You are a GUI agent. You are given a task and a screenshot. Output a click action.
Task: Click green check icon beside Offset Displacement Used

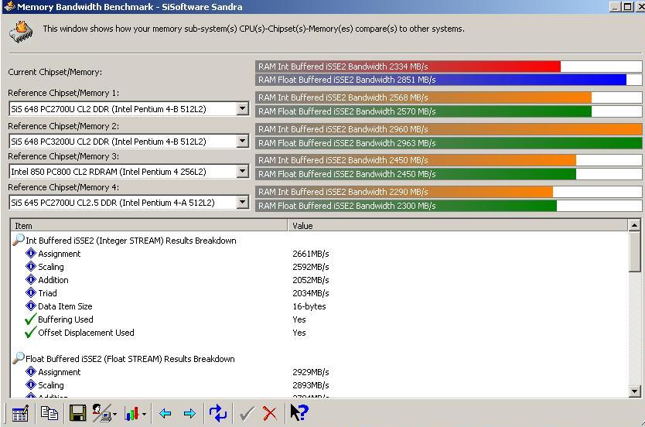pyautogui.click(x=30, y=333)
